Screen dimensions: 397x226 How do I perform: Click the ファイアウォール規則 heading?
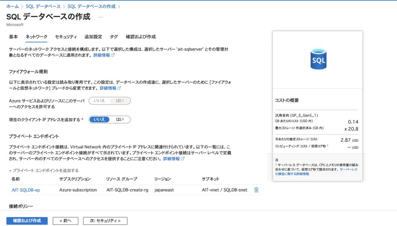pyautogui.click(x=28, y=72)
